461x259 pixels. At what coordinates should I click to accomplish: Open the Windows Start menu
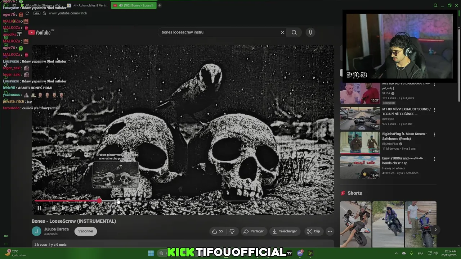point(151,253)
